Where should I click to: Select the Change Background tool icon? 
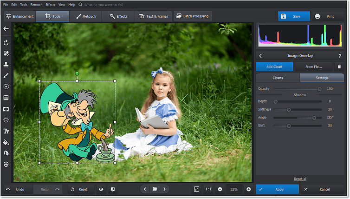[6, 153]
